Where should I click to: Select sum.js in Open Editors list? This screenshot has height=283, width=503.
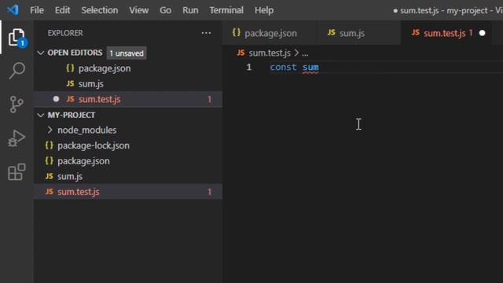(128, 84)
